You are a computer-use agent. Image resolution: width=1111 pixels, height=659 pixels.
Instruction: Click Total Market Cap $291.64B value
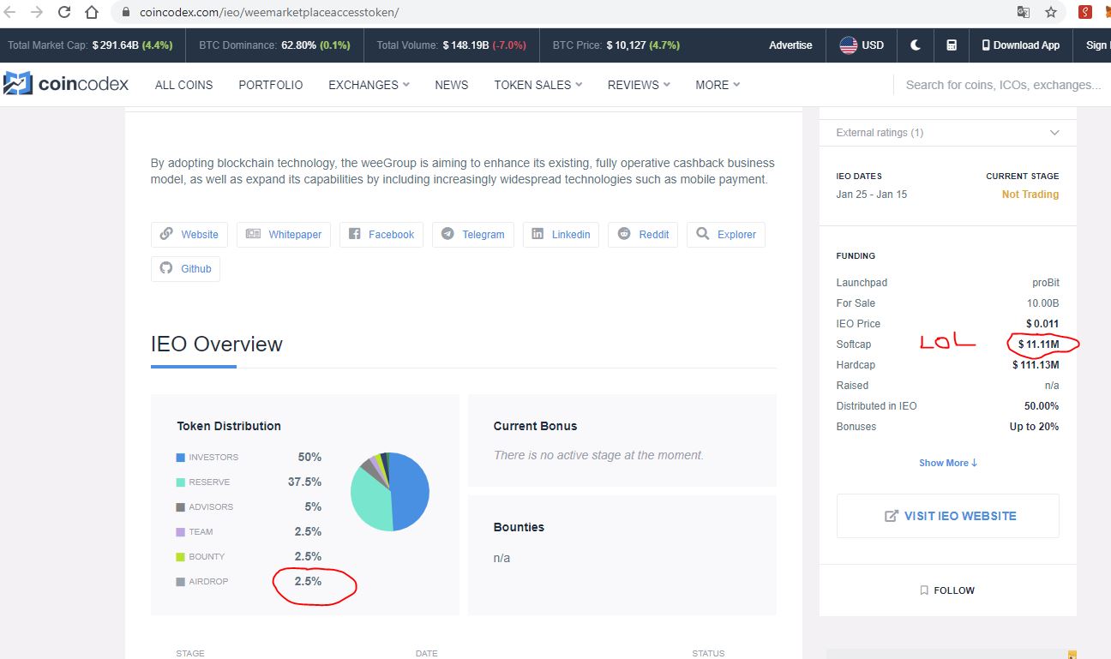115,45
